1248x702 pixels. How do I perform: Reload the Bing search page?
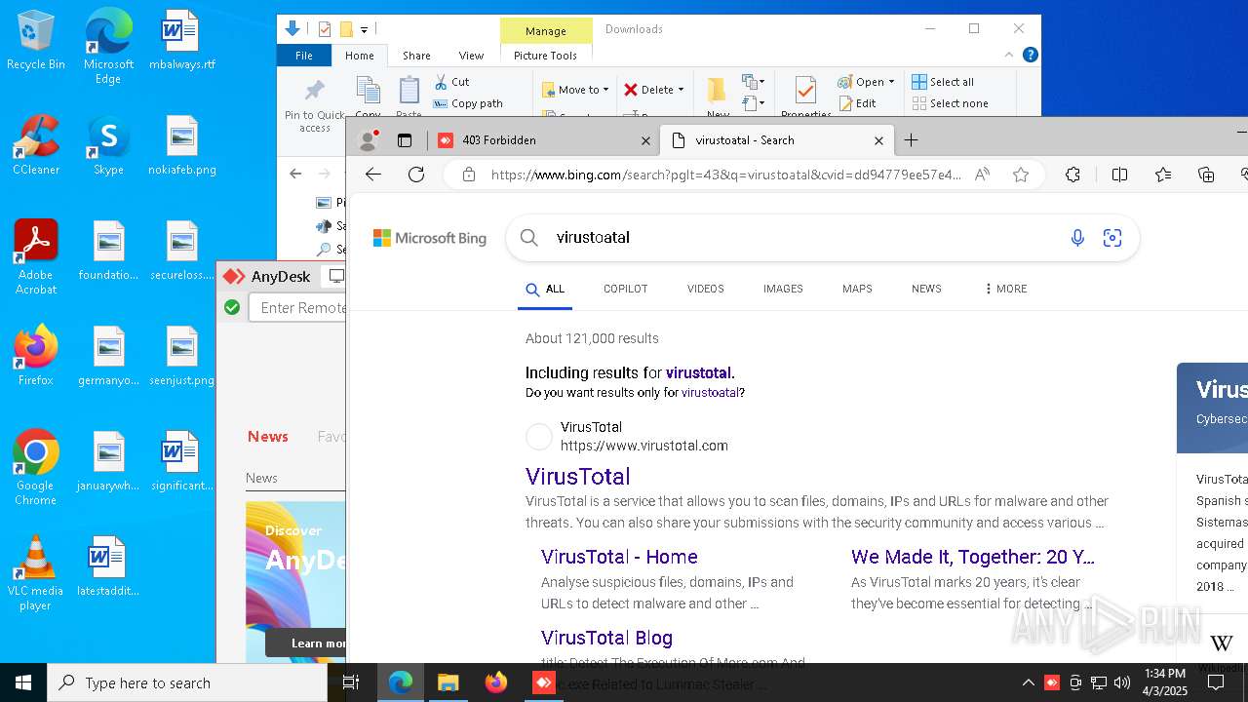416,175
